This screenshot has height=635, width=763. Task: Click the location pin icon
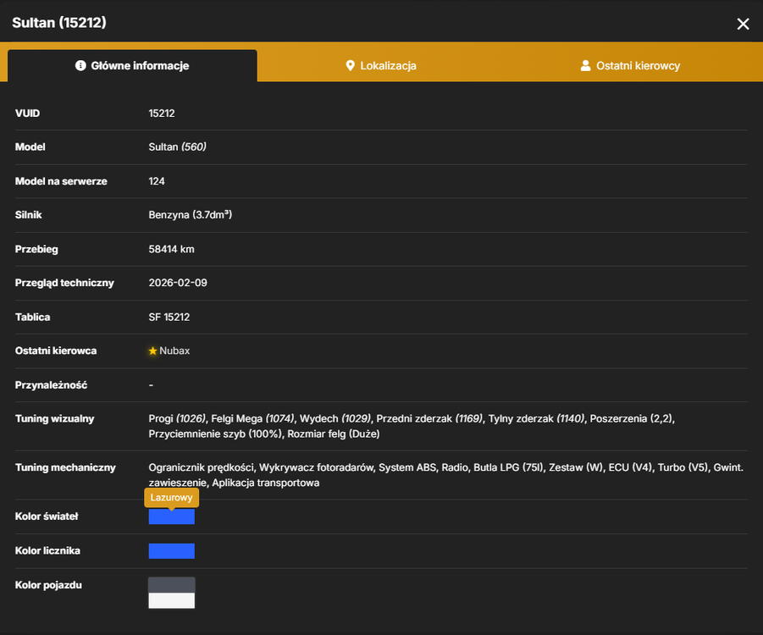[x=350, y=66]
